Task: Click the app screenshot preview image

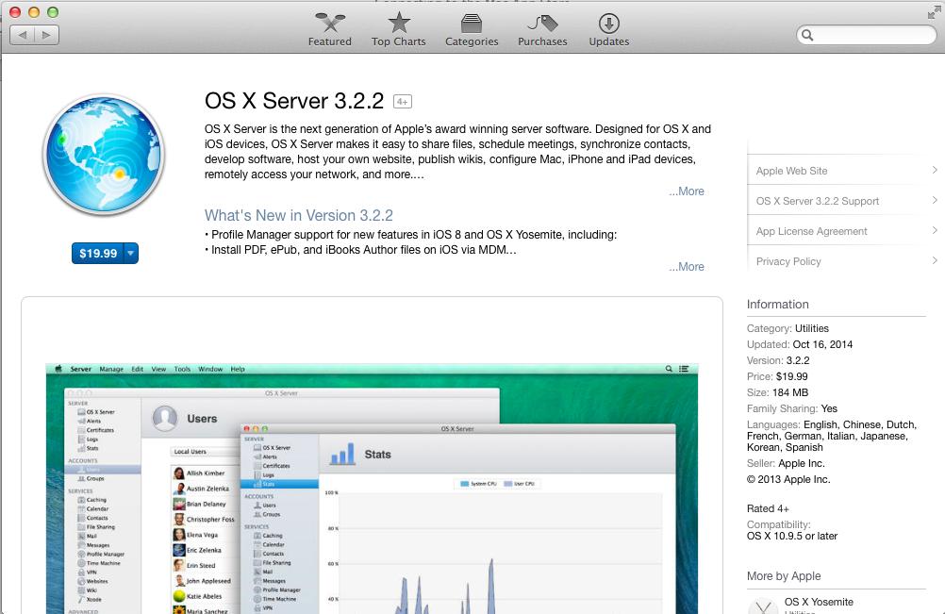Action: click(372, 489)
